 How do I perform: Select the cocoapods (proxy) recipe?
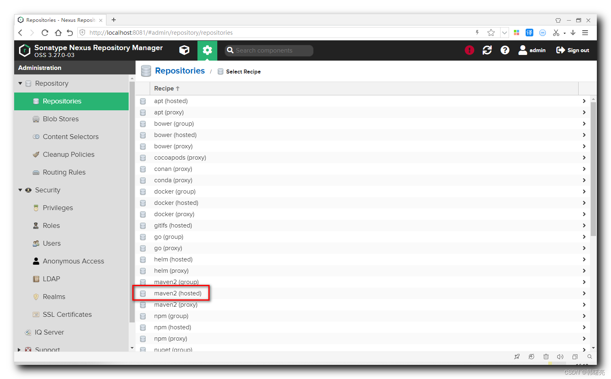pos(363,158)
